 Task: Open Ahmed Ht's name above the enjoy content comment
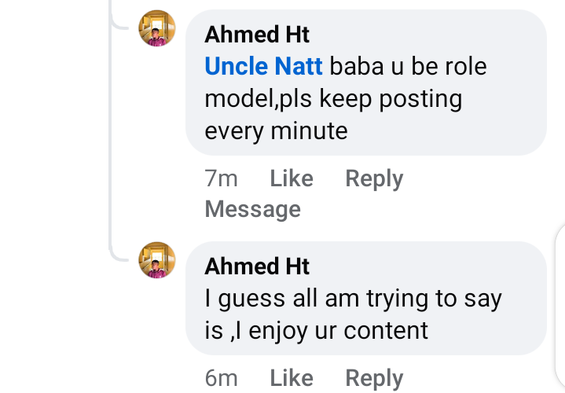pyautogui.click(x=257, y=266)
